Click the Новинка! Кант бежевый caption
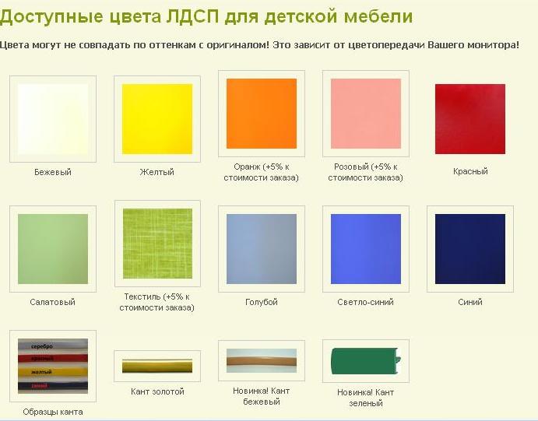Viewport: 538px width, 421px height. tap(262, 396)
